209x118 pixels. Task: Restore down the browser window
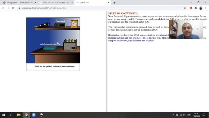pyautogui.click(x=198, y=2)
